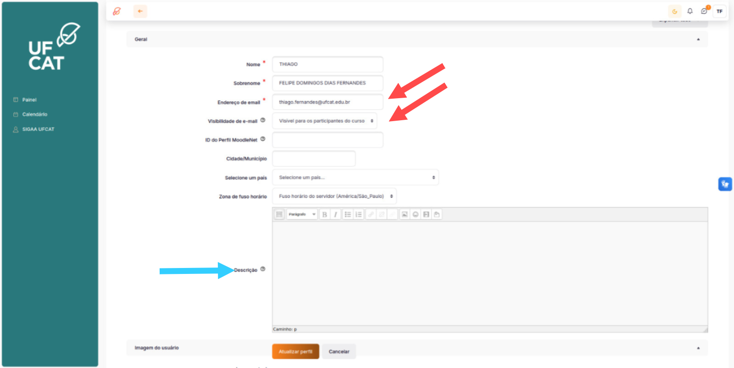Toggle the editor toolbar expand button
Screen dimensions: 734x368
pos(279,214)
